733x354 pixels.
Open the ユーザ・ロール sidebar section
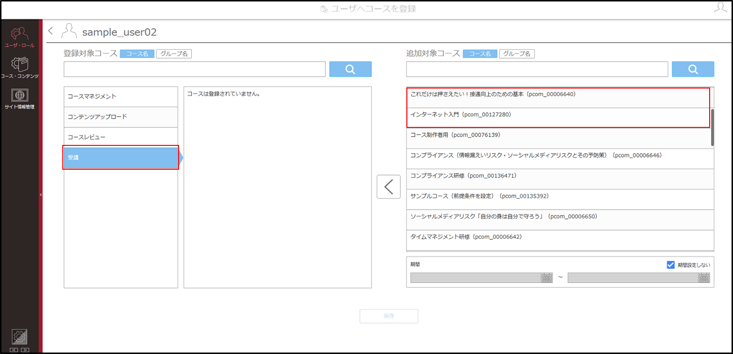click(x=19, y=37)
